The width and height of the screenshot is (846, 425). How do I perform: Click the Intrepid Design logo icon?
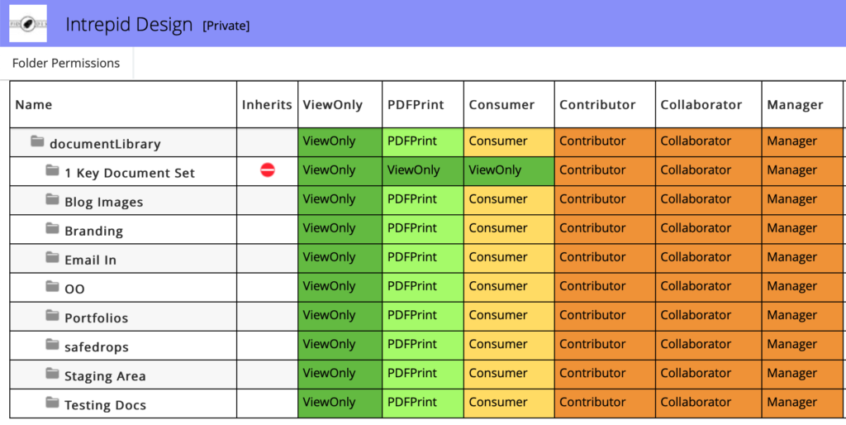tap(28, 24)
